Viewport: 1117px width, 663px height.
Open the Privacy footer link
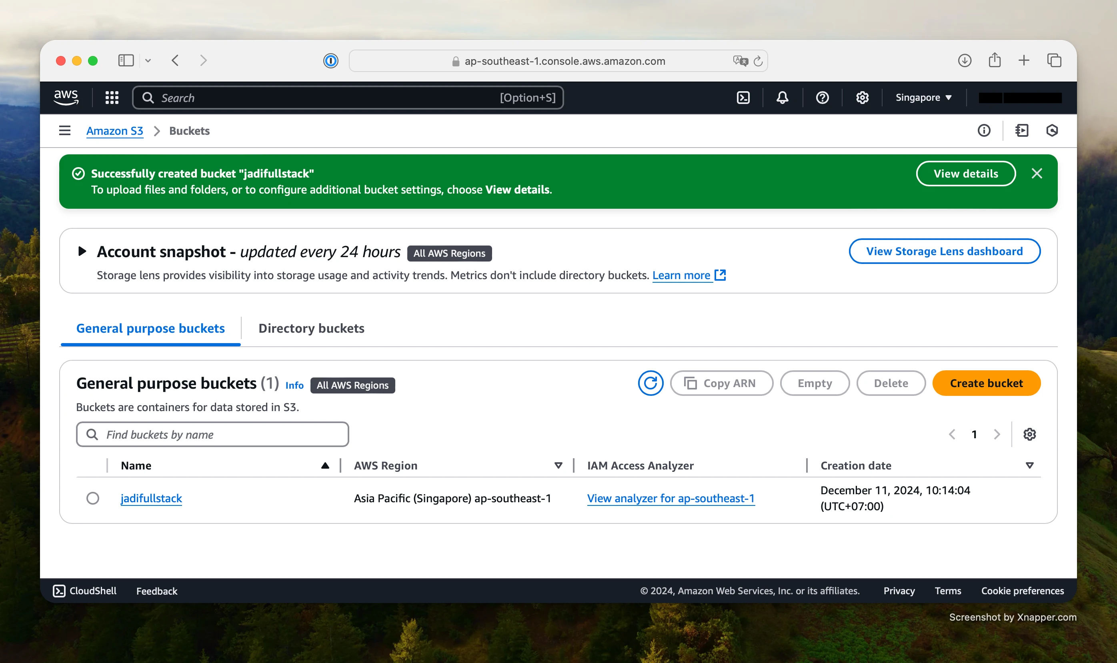[899, 591]
